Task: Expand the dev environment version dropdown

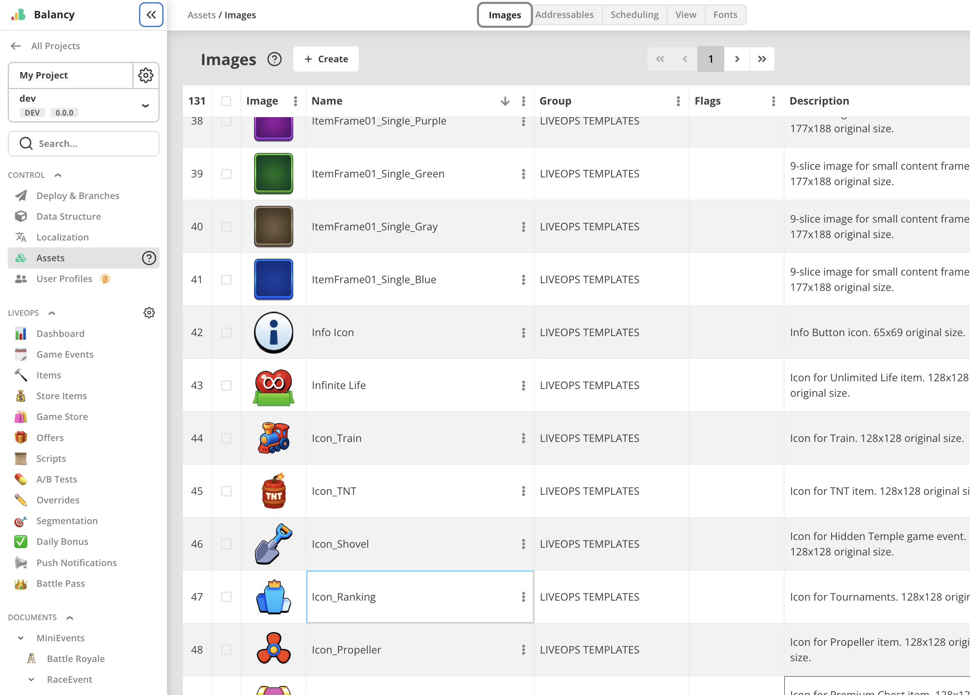Action: click(145, 105)
